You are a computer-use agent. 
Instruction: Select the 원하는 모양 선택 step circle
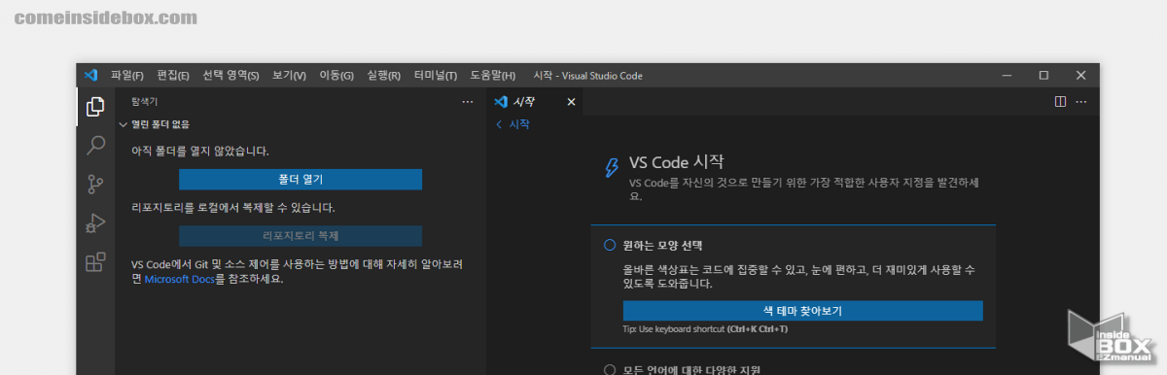coord(610,245)
